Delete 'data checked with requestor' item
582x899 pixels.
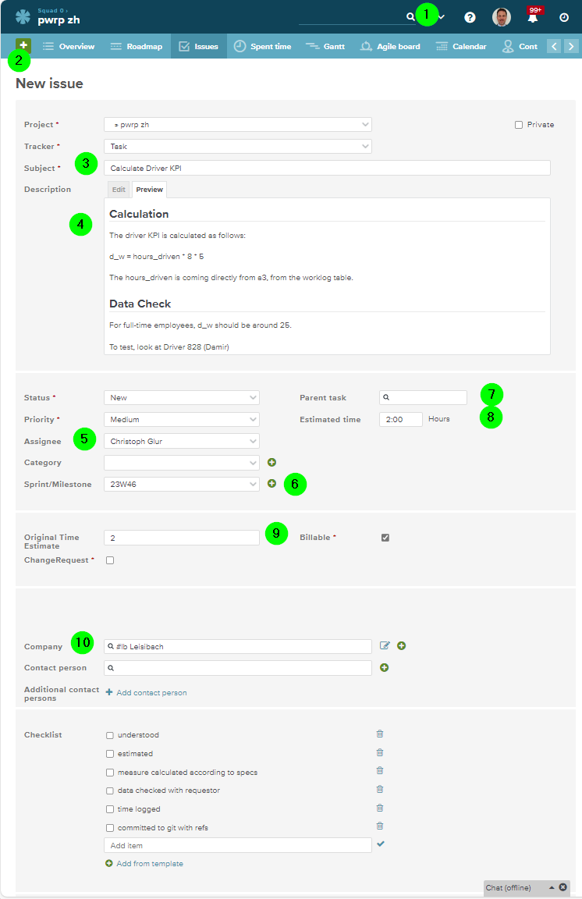coord(380,790)
